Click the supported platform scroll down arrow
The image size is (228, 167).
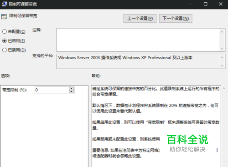tap(222, 66)
